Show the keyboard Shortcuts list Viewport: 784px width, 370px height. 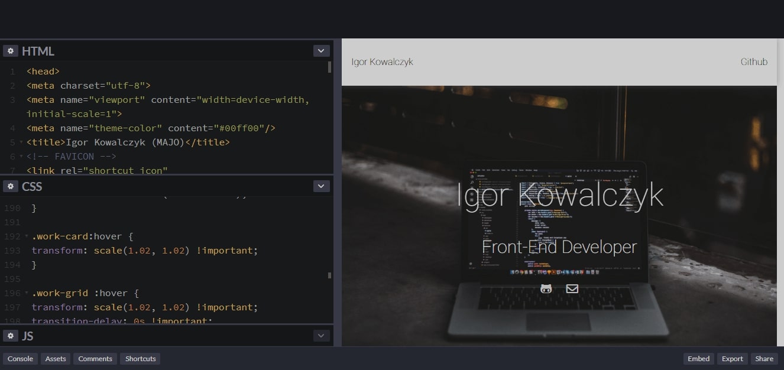[x=141, y=359]
